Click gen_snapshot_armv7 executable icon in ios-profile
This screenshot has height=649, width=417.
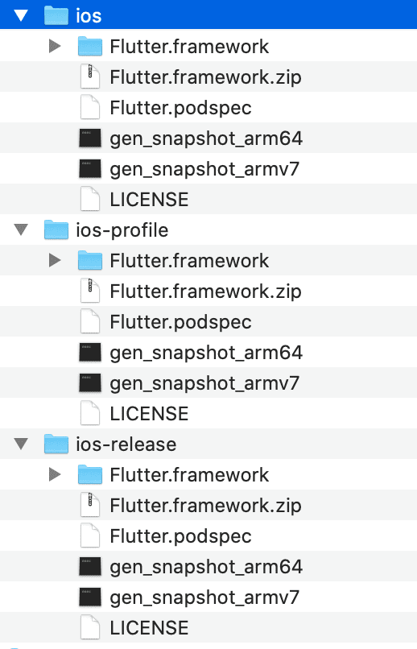pos(90,383)
